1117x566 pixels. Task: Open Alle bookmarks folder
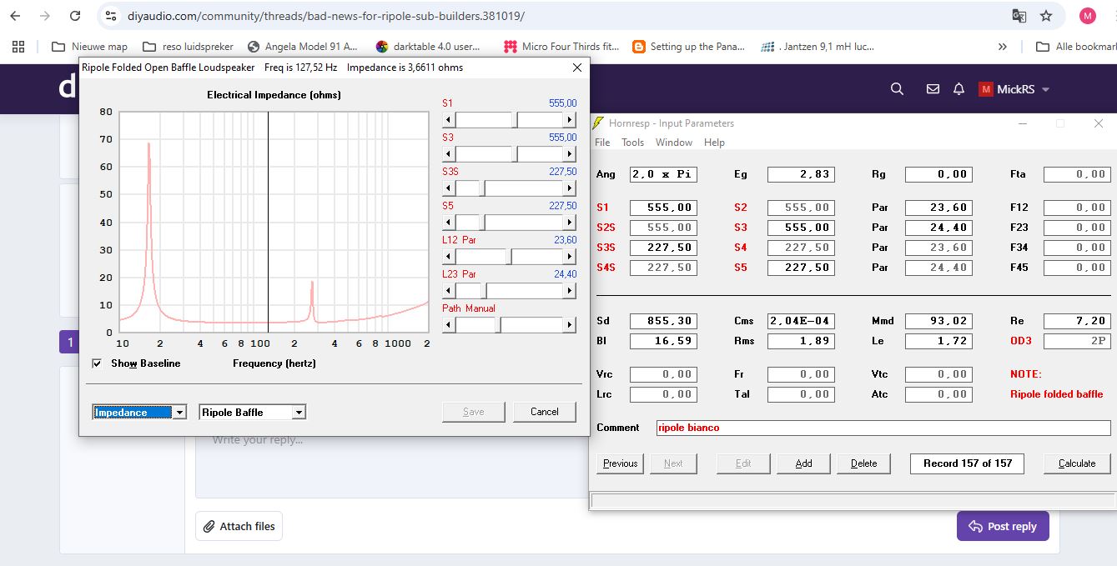click(1076, 47)
